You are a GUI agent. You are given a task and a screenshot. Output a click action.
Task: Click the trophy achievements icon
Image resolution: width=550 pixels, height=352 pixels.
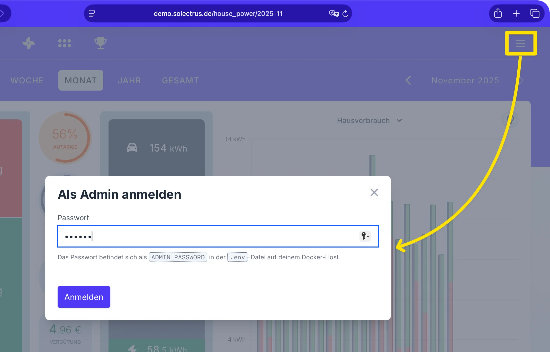pyautogui.click(x=100, y=43)
